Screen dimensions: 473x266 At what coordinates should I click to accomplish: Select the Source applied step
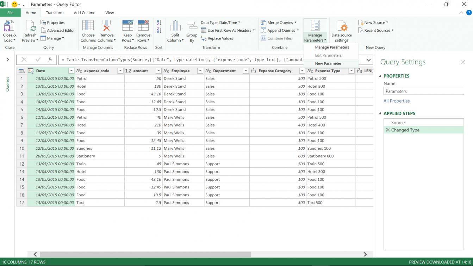pos(424,123)
